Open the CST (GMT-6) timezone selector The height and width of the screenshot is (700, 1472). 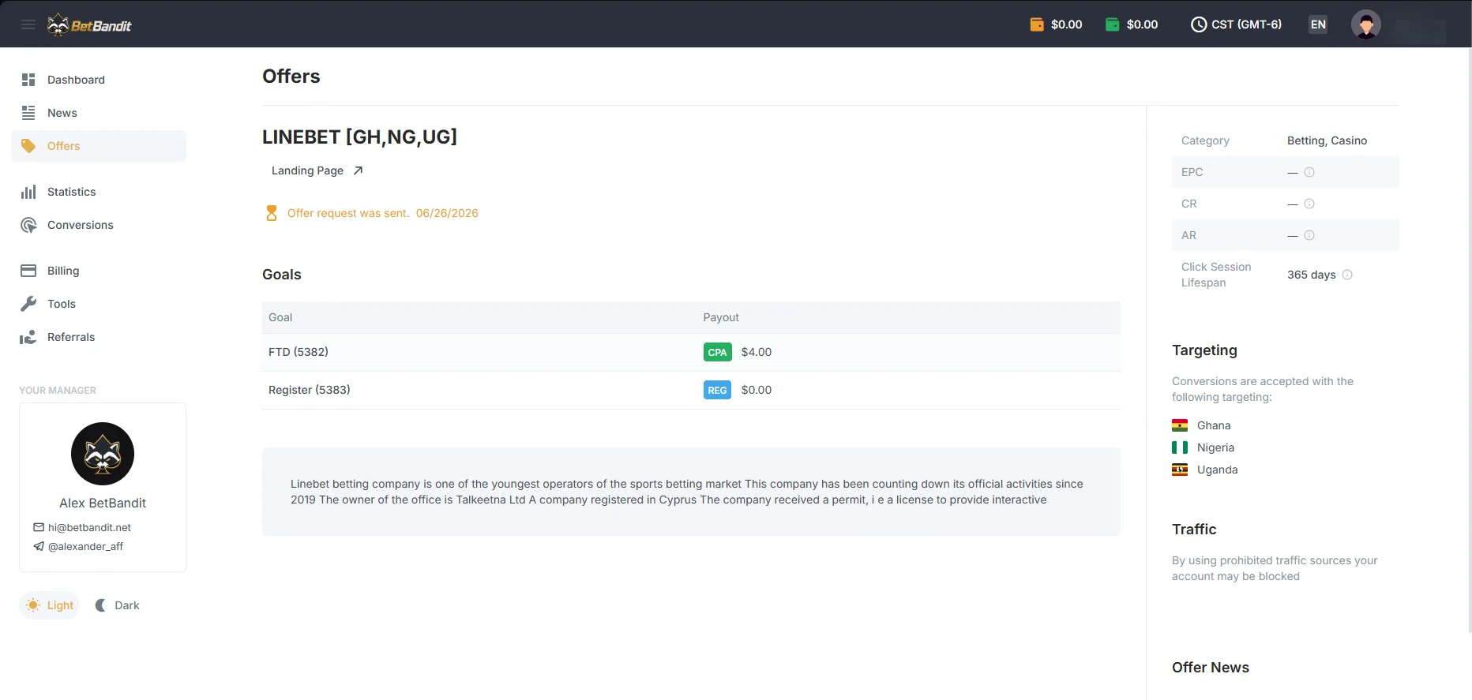click(x=1237, y=24)
